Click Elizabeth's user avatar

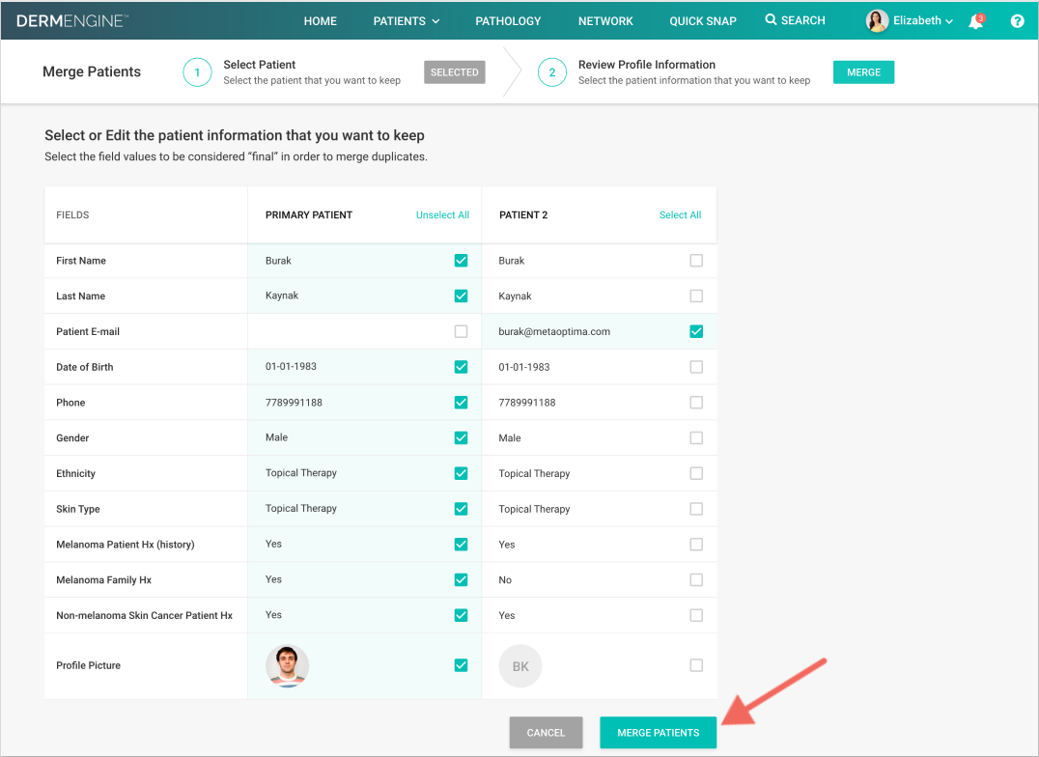click(877, 21)
